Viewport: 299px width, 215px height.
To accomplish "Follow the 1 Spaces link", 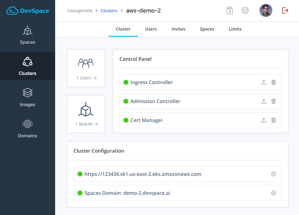I will [87, 124].
